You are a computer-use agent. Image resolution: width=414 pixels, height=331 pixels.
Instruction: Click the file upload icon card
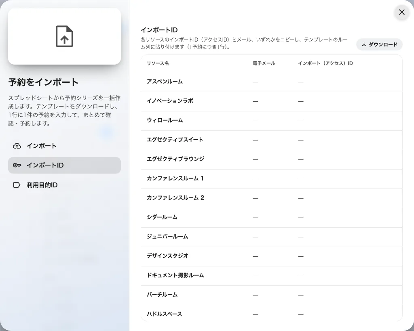[64, 36]
